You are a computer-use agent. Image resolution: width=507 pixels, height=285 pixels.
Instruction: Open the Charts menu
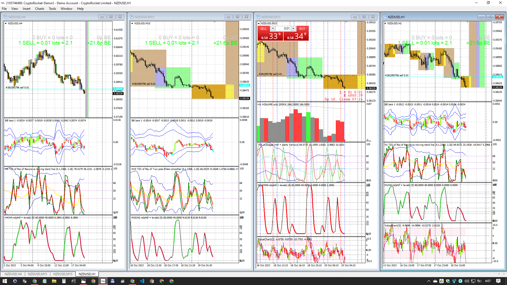coord(40,9)
